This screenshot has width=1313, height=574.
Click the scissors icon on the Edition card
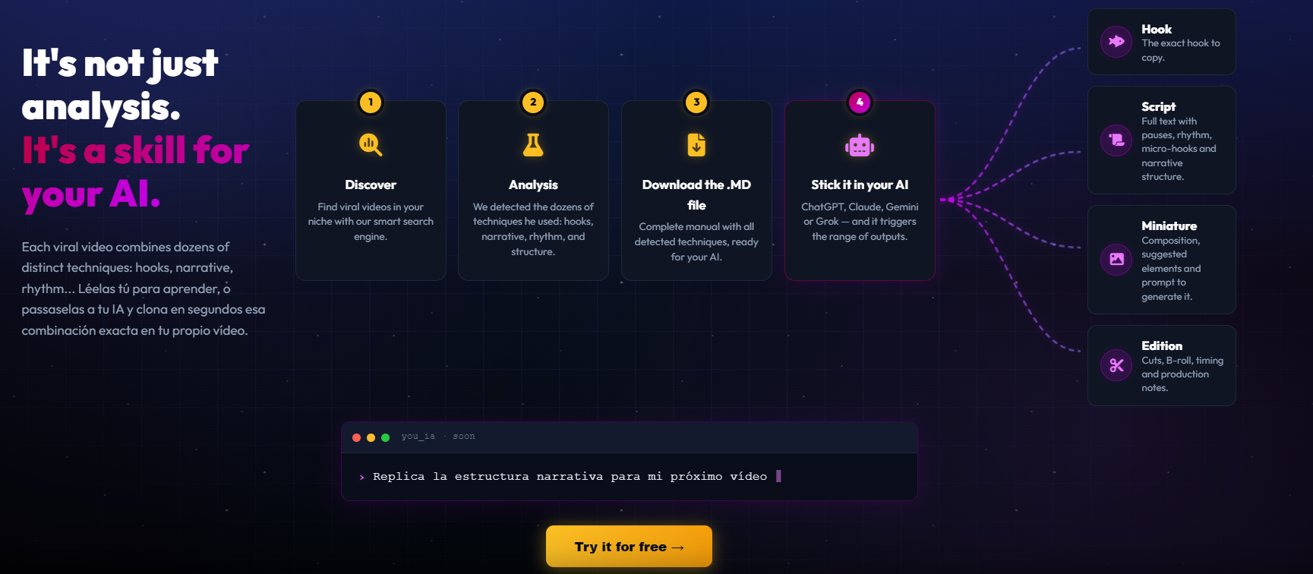click(x=1116, y=365)
